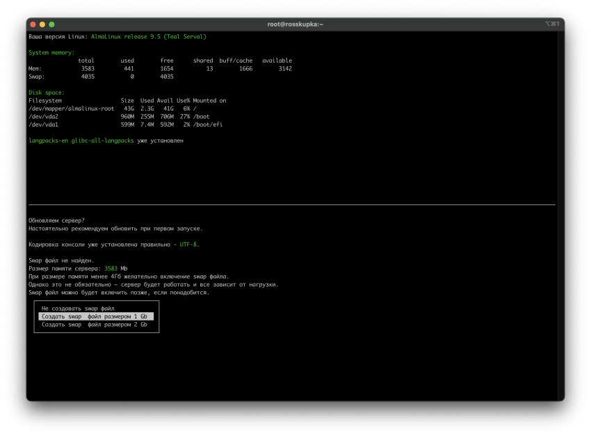Click green 'UTF-8' encoding text
The height and width of the screenshot is (436, 591).
(x=188, y=245)
